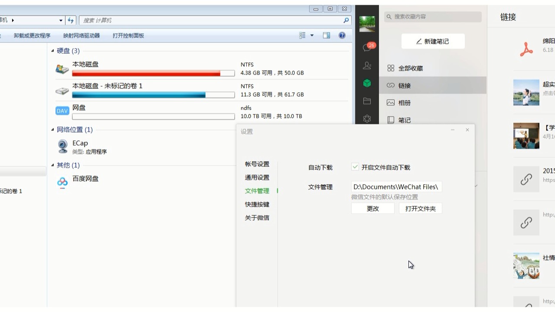Expand the address bar history dropdown
This screenshot has width=555, height=312.
(61, 20)
